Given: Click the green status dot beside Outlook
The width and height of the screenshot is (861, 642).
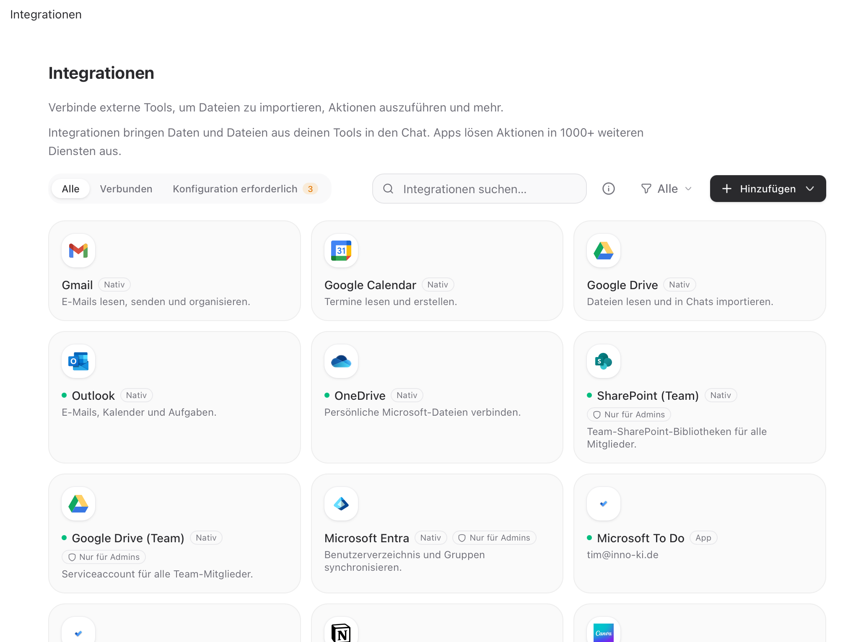Looking at the screenshot, I should tap(64, 395).
